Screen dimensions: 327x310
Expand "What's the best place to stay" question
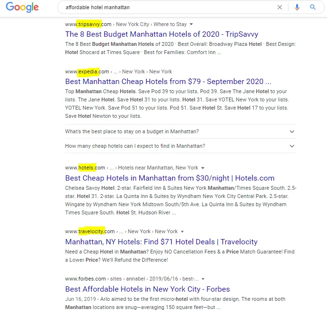pyautogui.click(x=180, y=131)
